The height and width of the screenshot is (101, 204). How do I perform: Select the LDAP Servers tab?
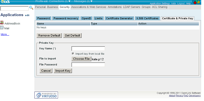coord(132,7)
